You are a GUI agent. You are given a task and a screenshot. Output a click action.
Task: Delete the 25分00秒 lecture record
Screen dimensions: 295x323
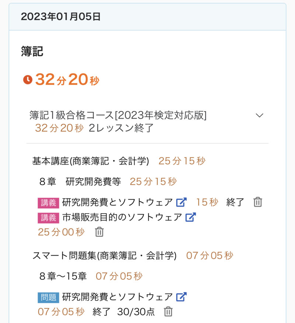pos(99,232)
